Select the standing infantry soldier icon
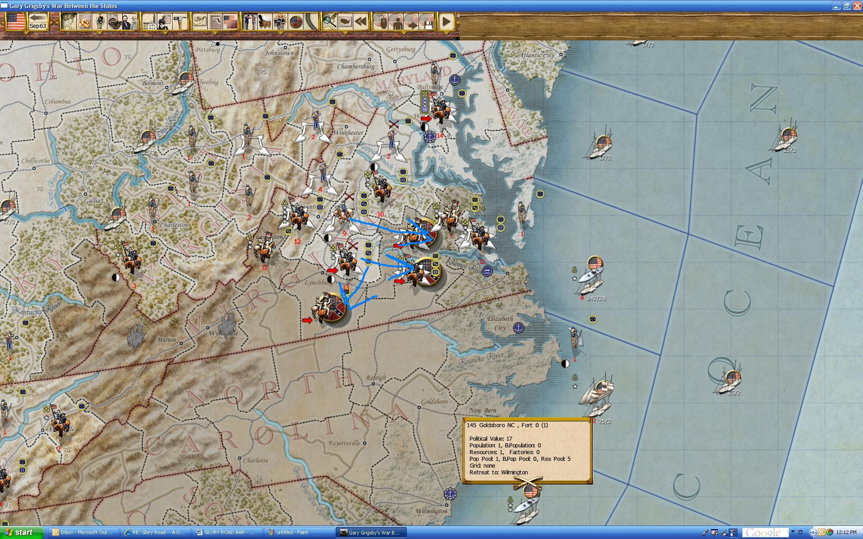 (99, 21)
